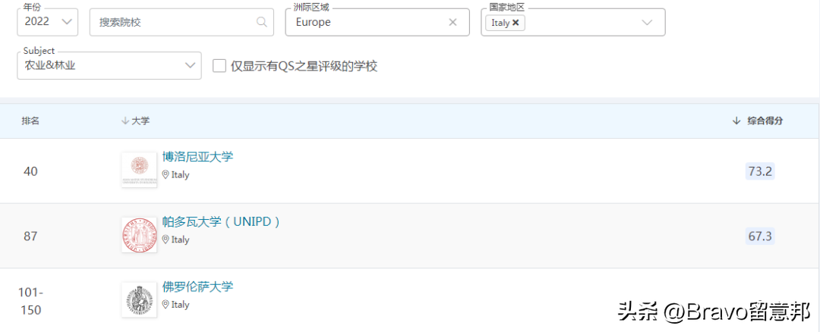Tick 仅显示有QS之星评级的学校 checkbox
The image size is (820, 332).
point(219,66)
